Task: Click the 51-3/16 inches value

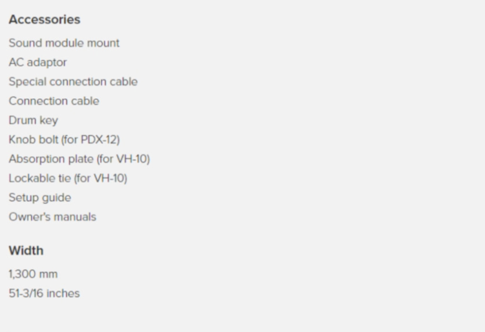Action: (44, 293)
